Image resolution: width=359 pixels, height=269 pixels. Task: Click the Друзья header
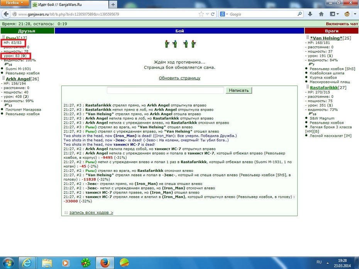point(27,31)
